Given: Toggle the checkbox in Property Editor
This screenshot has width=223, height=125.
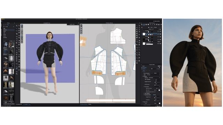Looking at the screenshot, I should (154, 92).
